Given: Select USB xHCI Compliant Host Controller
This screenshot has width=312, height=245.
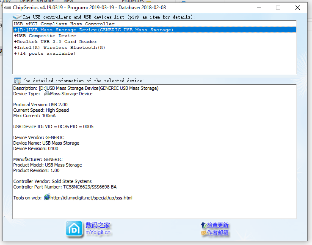Looking at the screenshot, I should 155,24.
